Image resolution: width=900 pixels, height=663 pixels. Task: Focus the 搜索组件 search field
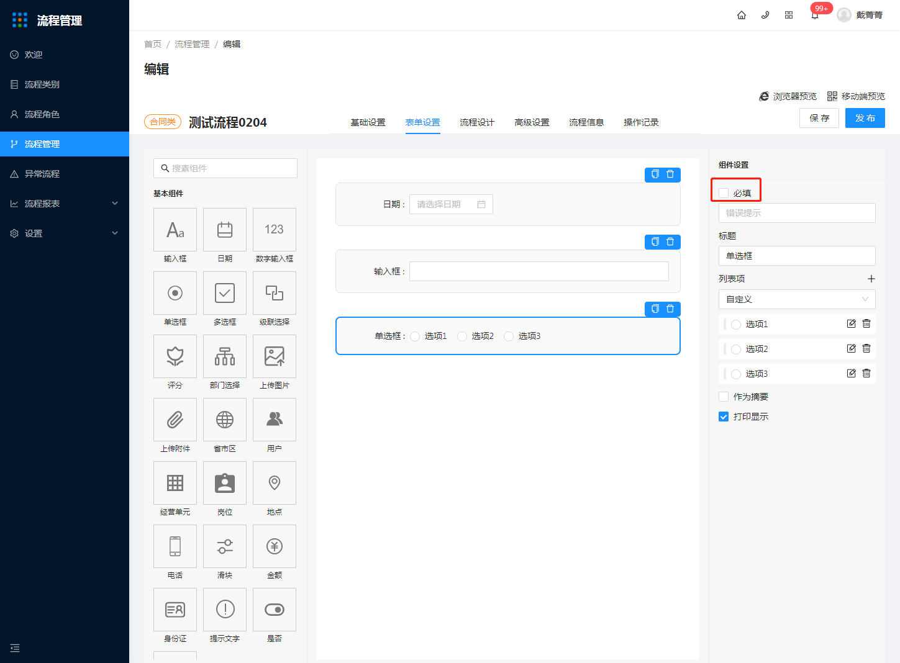point(225,168)
